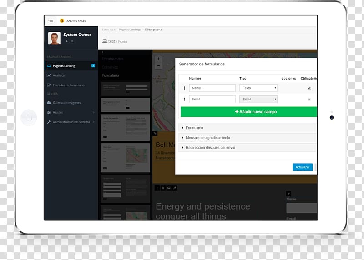
Task: Click the blue badge on Páginas Landing
Action: [x=93, y=65]
